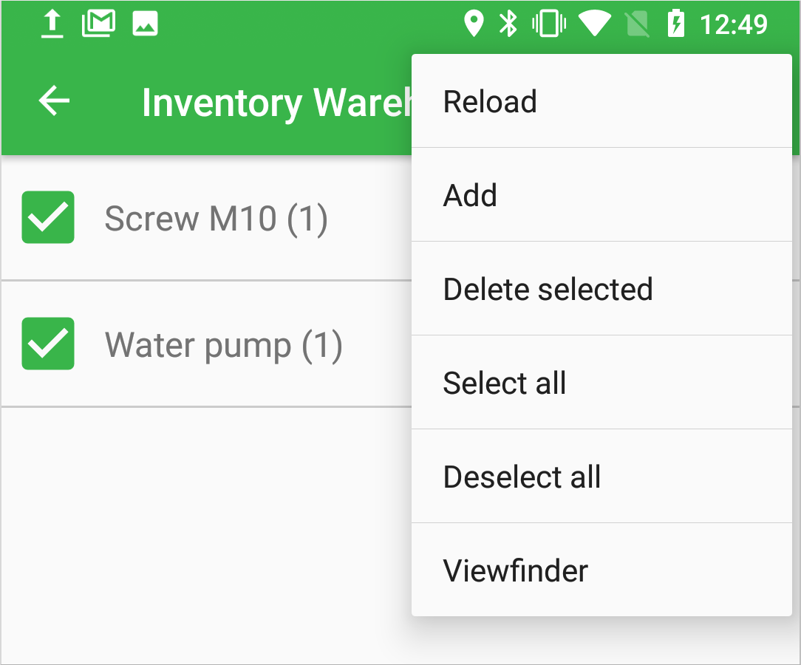Tap the Water pump (1) item label
The image size is (801, 665).
223,345
